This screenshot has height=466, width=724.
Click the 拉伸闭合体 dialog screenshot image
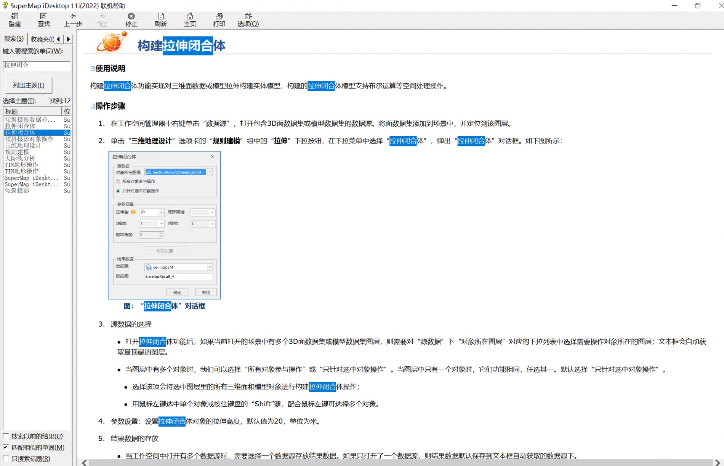pos(165,225)
